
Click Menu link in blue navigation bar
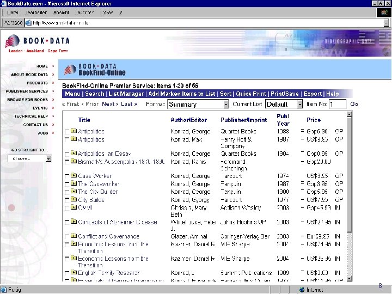[72, 94]
